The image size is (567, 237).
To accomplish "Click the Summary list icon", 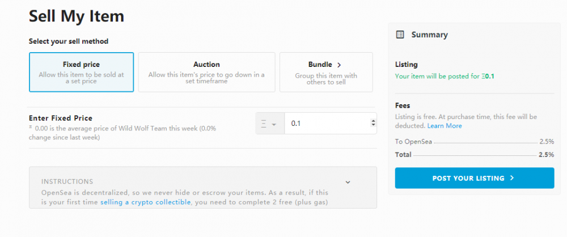I will (400, 35).
